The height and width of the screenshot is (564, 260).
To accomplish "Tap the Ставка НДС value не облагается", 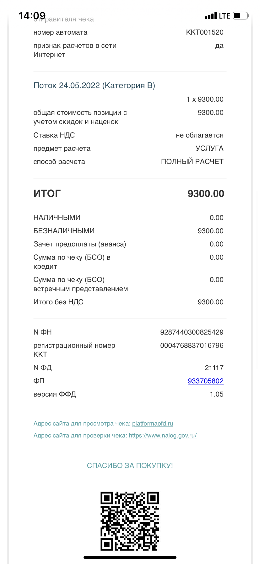I will pyautogui.click(x=200, y=135).
